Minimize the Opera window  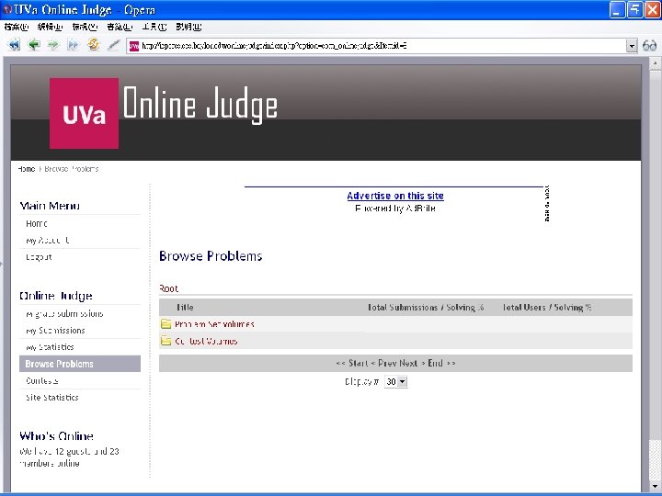point(617,9)
